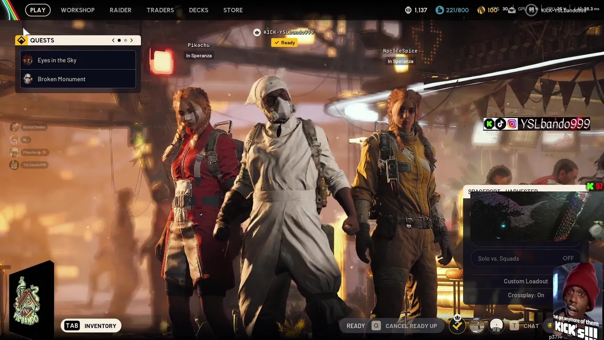Click CANCEL READY UP button
This screenshot has width=604, height=340.
[x=411, y=326]
